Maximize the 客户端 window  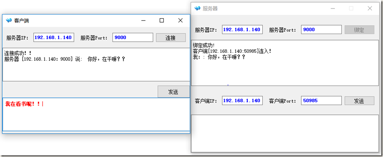tap(162, 20)
